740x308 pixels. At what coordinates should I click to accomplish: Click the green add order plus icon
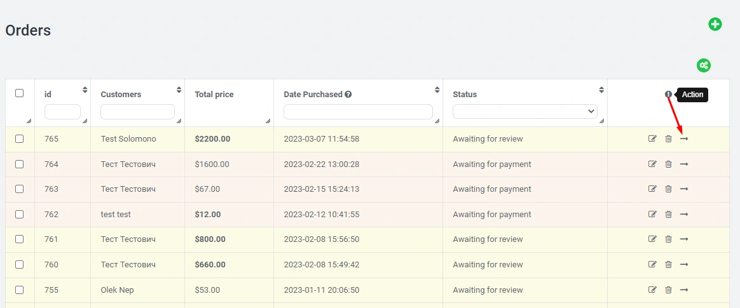tap(715, 25)
